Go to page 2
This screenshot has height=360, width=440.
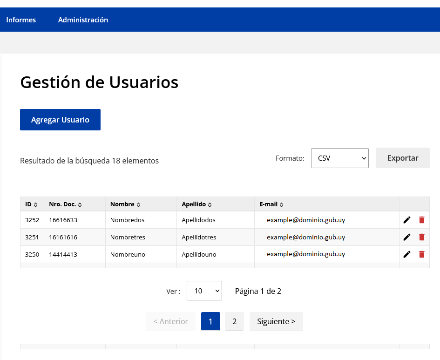click(x=234, y=321)
